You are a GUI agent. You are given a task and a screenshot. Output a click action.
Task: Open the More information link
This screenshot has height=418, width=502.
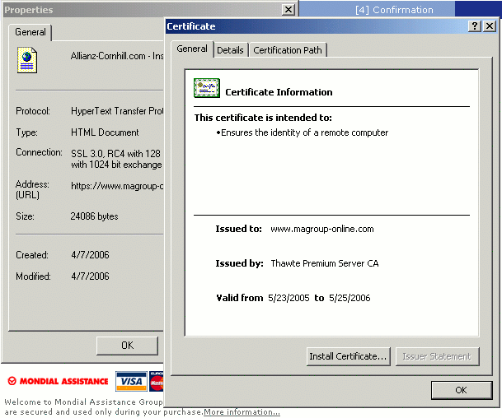click(242, 412)
